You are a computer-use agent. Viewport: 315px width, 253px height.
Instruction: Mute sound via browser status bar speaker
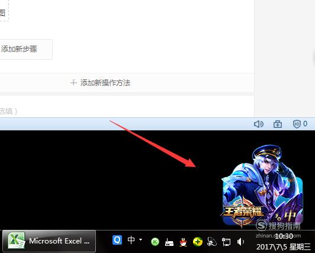coord(259,124)
